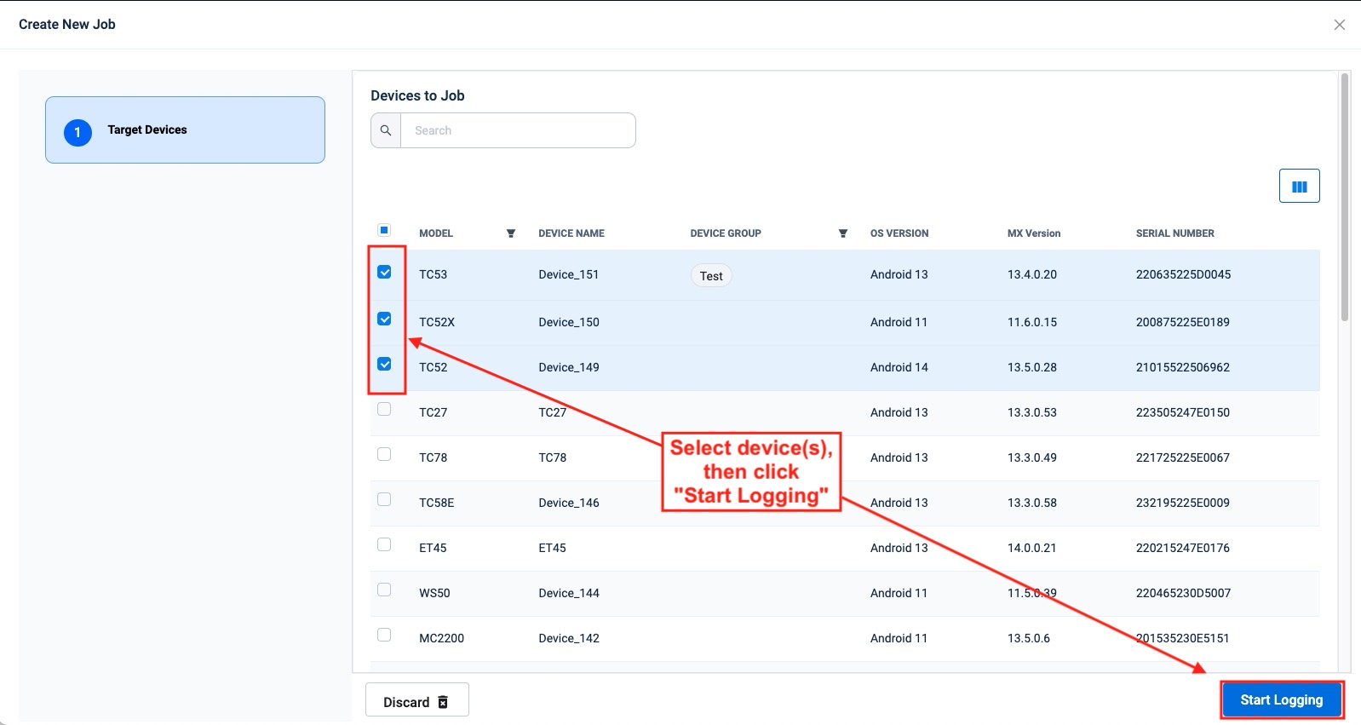
Task: Click the step 1 circle badge
Action: 78,132
